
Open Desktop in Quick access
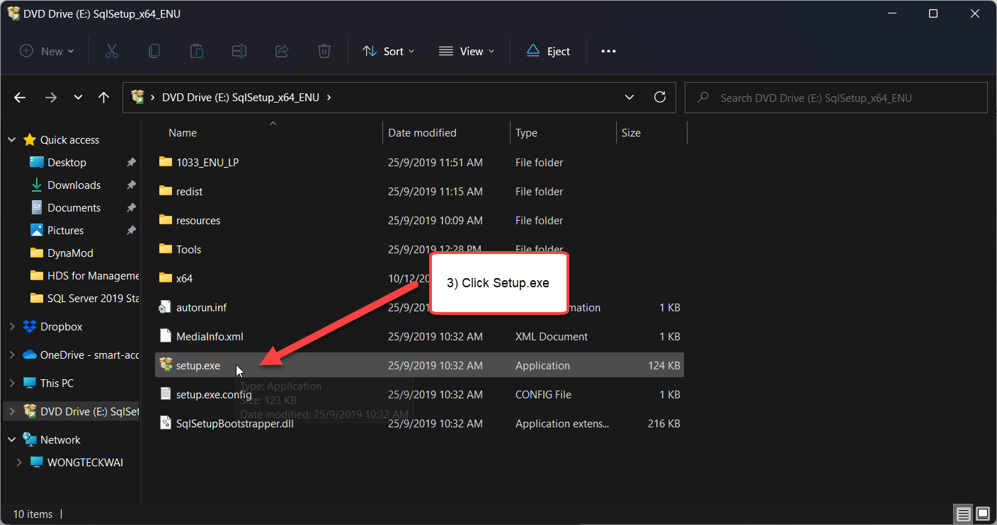67,162
